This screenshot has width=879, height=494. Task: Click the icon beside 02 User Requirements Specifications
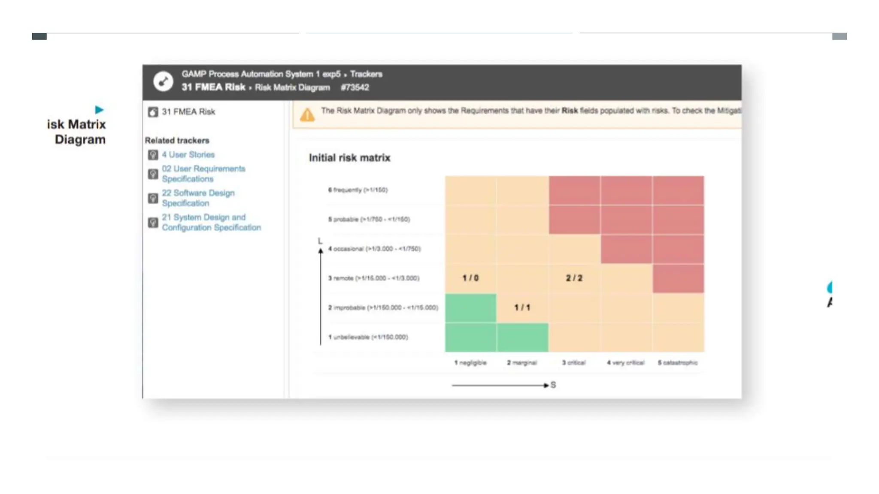[153, 174]
